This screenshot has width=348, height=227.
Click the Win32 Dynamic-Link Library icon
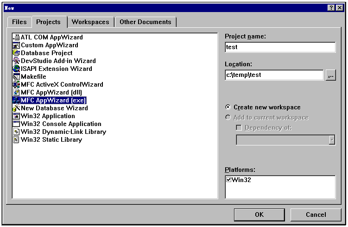(x=16, y=132)
